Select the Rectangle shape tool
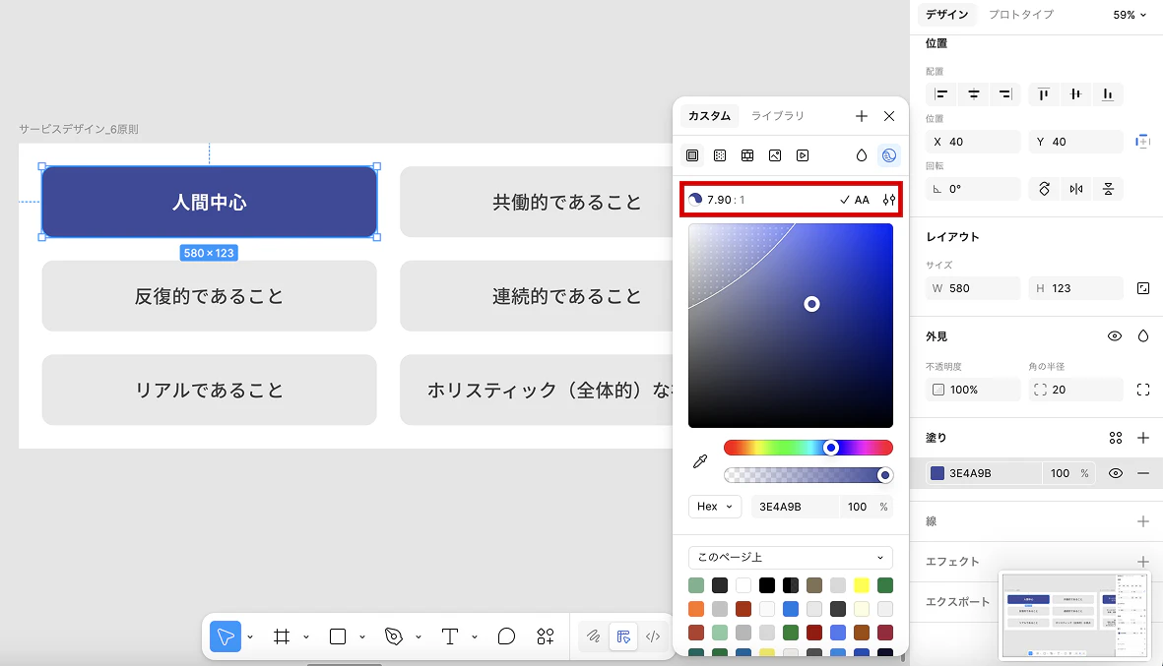This screenshot has height=666, width=1163. coord(338,636)
